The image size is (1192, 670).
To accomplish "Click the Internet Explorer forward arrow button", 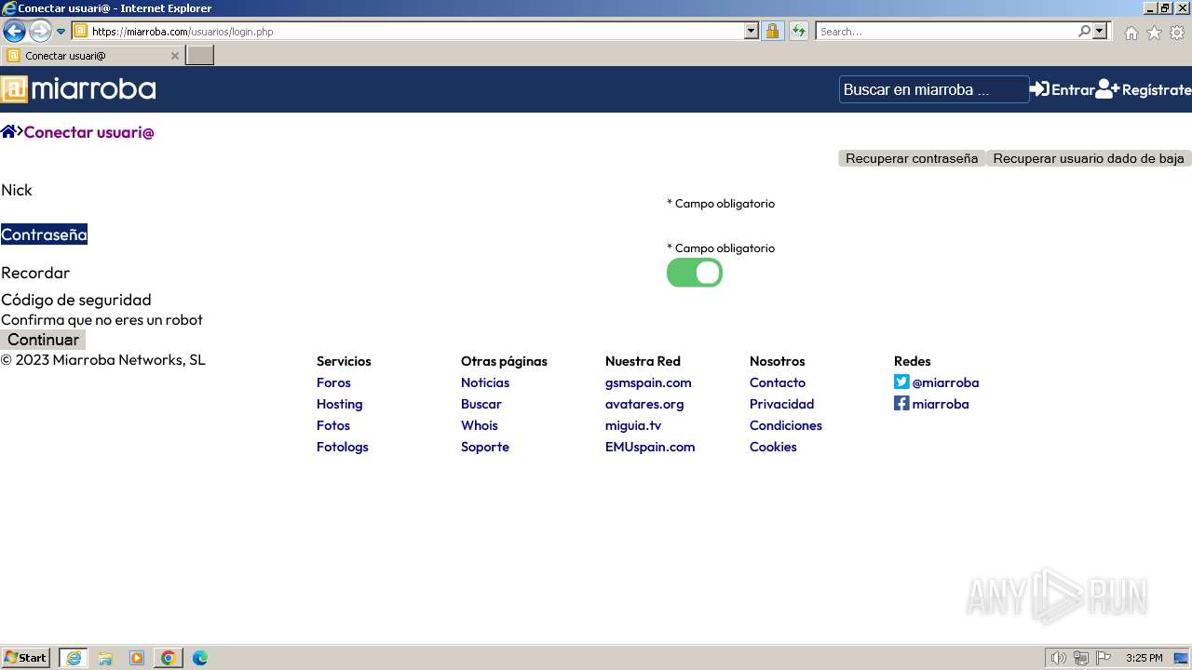I will [40, 31].
